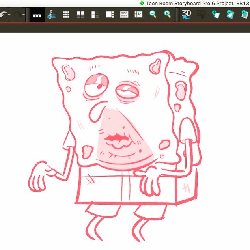The height and width of the screenshot is (250, 250).
Task: Switch to the Overview grid workspace icon
Action: 66,15
